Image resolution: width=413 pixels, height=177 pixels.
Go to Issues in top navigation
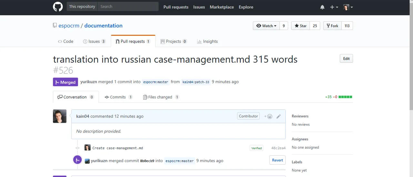click(199, 7)
